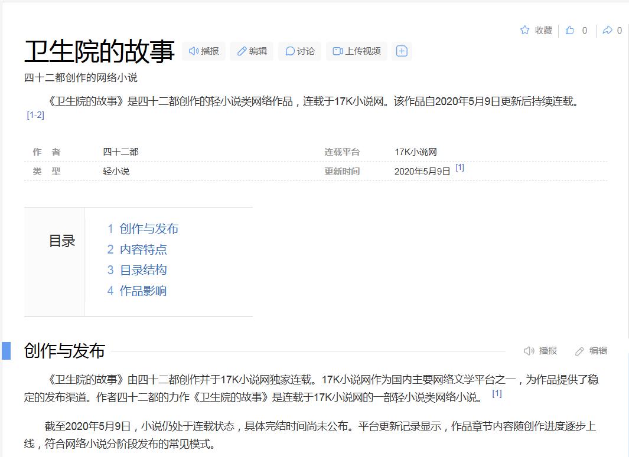Click the thumbs-up like icon
Screen dimensions: 629x457
pyautogui.click(x=570, y=30)
